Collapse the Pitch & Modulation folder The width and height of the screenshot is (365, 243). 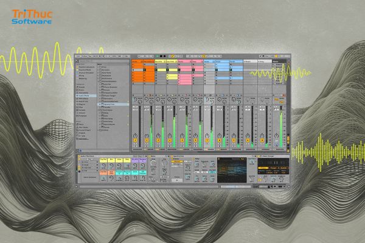98,81
